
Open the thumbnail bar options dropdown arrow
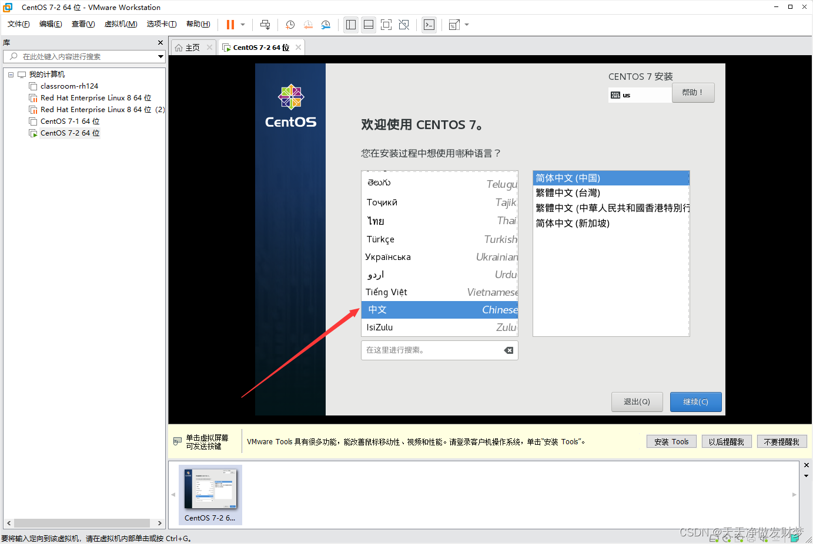807,476
